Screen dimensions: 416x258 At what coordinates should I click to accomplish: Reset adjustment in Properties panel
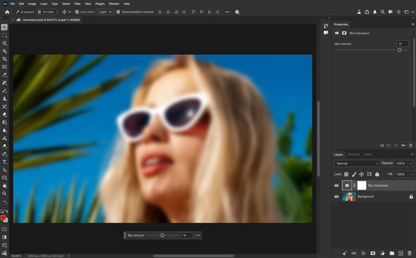coord(396,145)
